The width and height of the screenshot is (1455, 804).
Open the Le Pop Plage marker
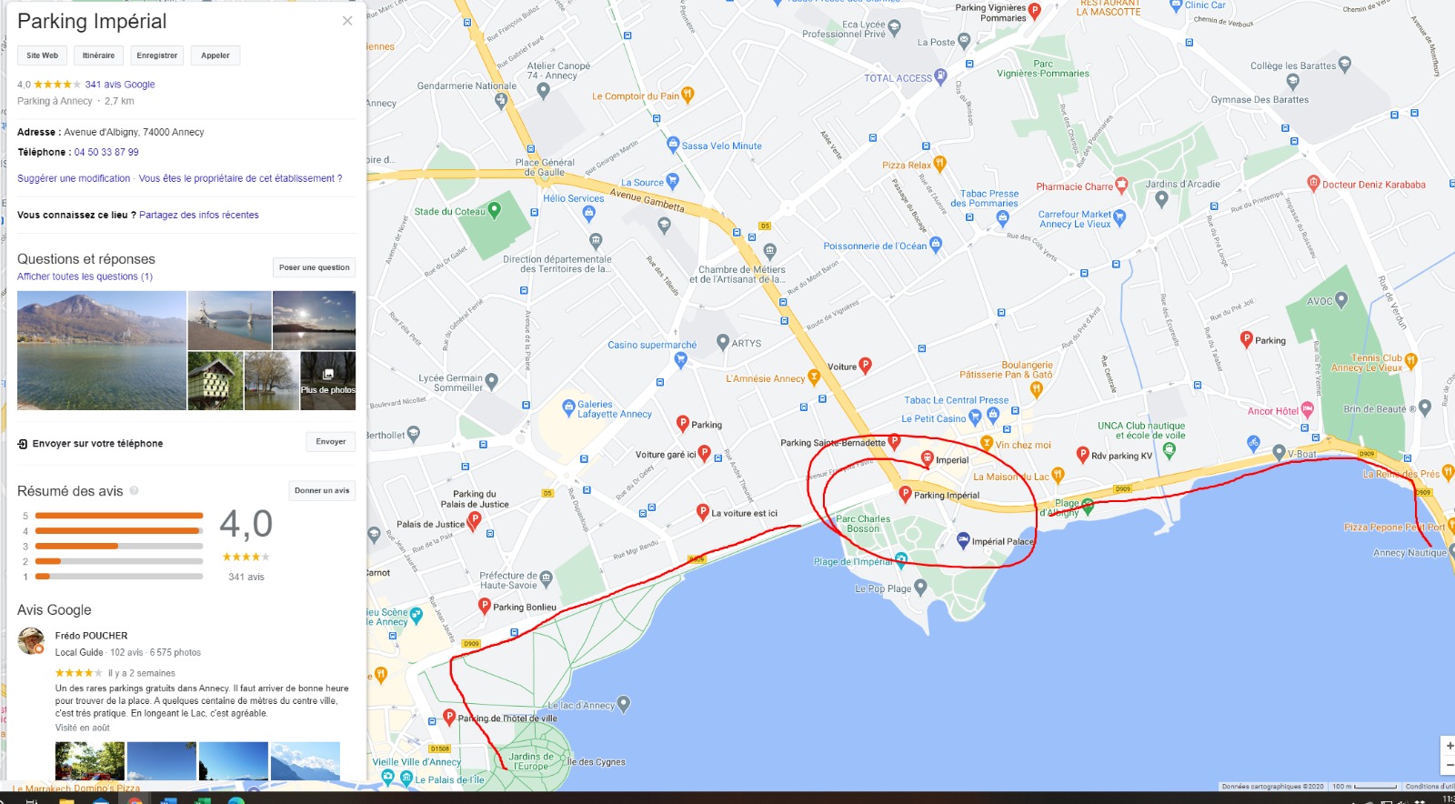[x=920, y=588]
